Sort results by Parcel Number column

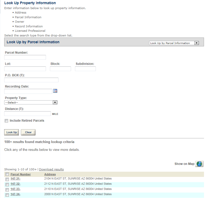(x=21, y=174)
